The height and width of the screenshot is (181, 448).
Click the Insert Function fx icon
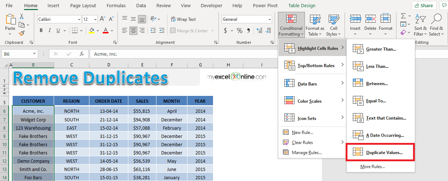coord(82,54)
